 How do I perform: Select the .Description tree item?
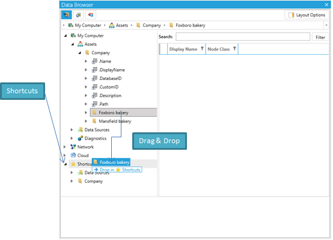(x=110, y=96)
